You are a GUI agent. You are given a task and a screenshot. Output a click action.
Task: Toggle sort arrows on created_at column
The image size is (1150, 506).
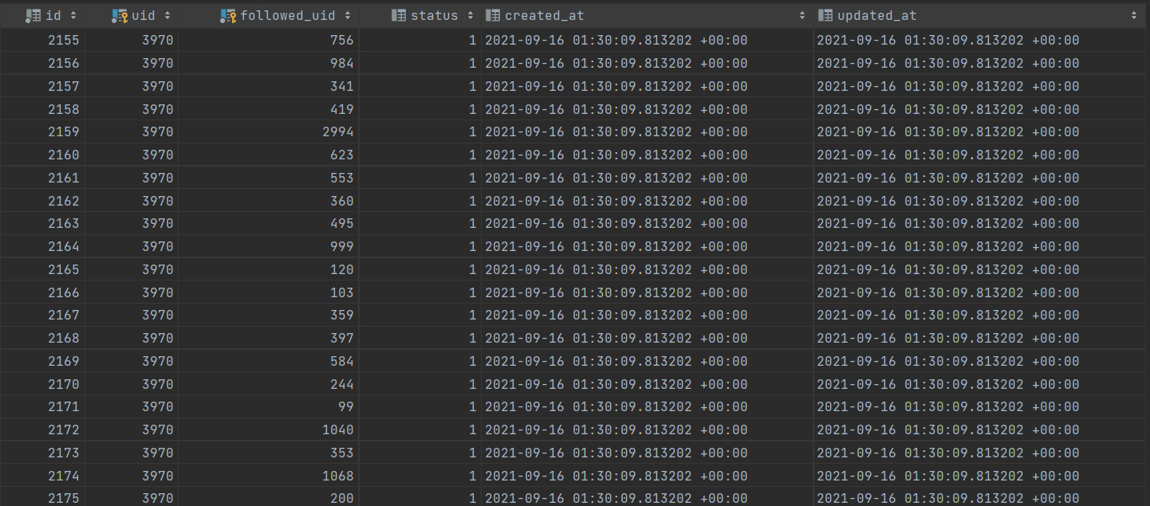point(801,15)
